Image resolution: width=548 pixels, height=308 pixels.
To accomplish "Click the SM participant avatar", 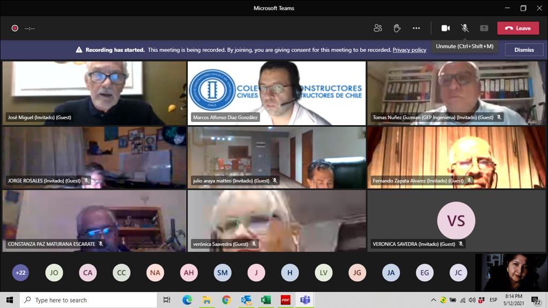I will [222, 273].
